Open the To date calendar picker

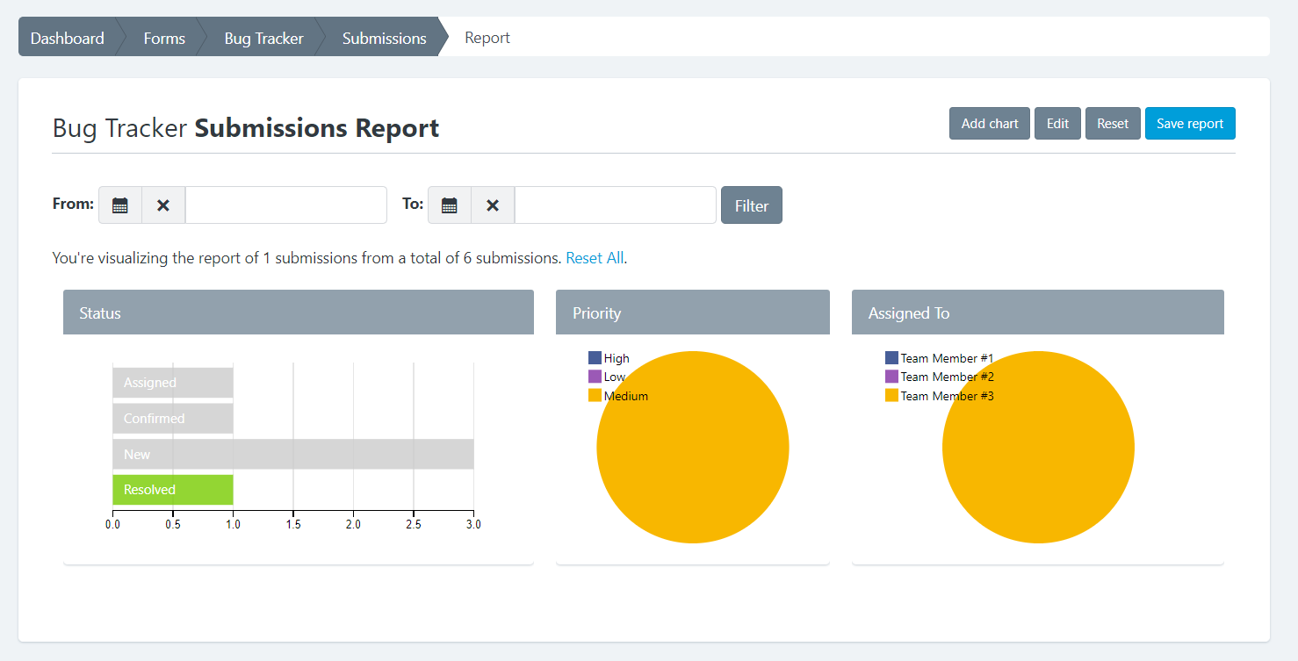[450, 205]
